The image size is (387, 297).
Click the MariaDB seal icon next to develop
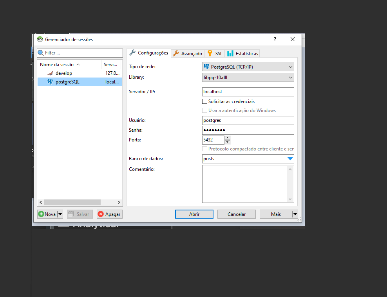[51, 73]
